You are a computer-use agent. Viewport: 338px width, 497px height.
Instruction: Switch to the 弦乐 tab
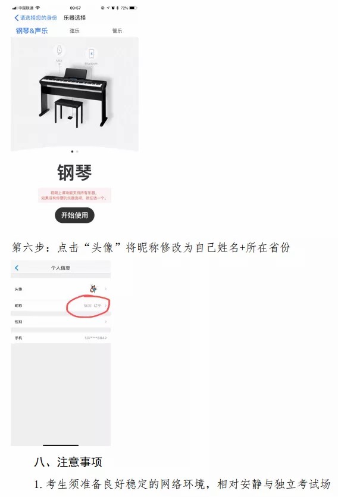[x=74, y=31]
